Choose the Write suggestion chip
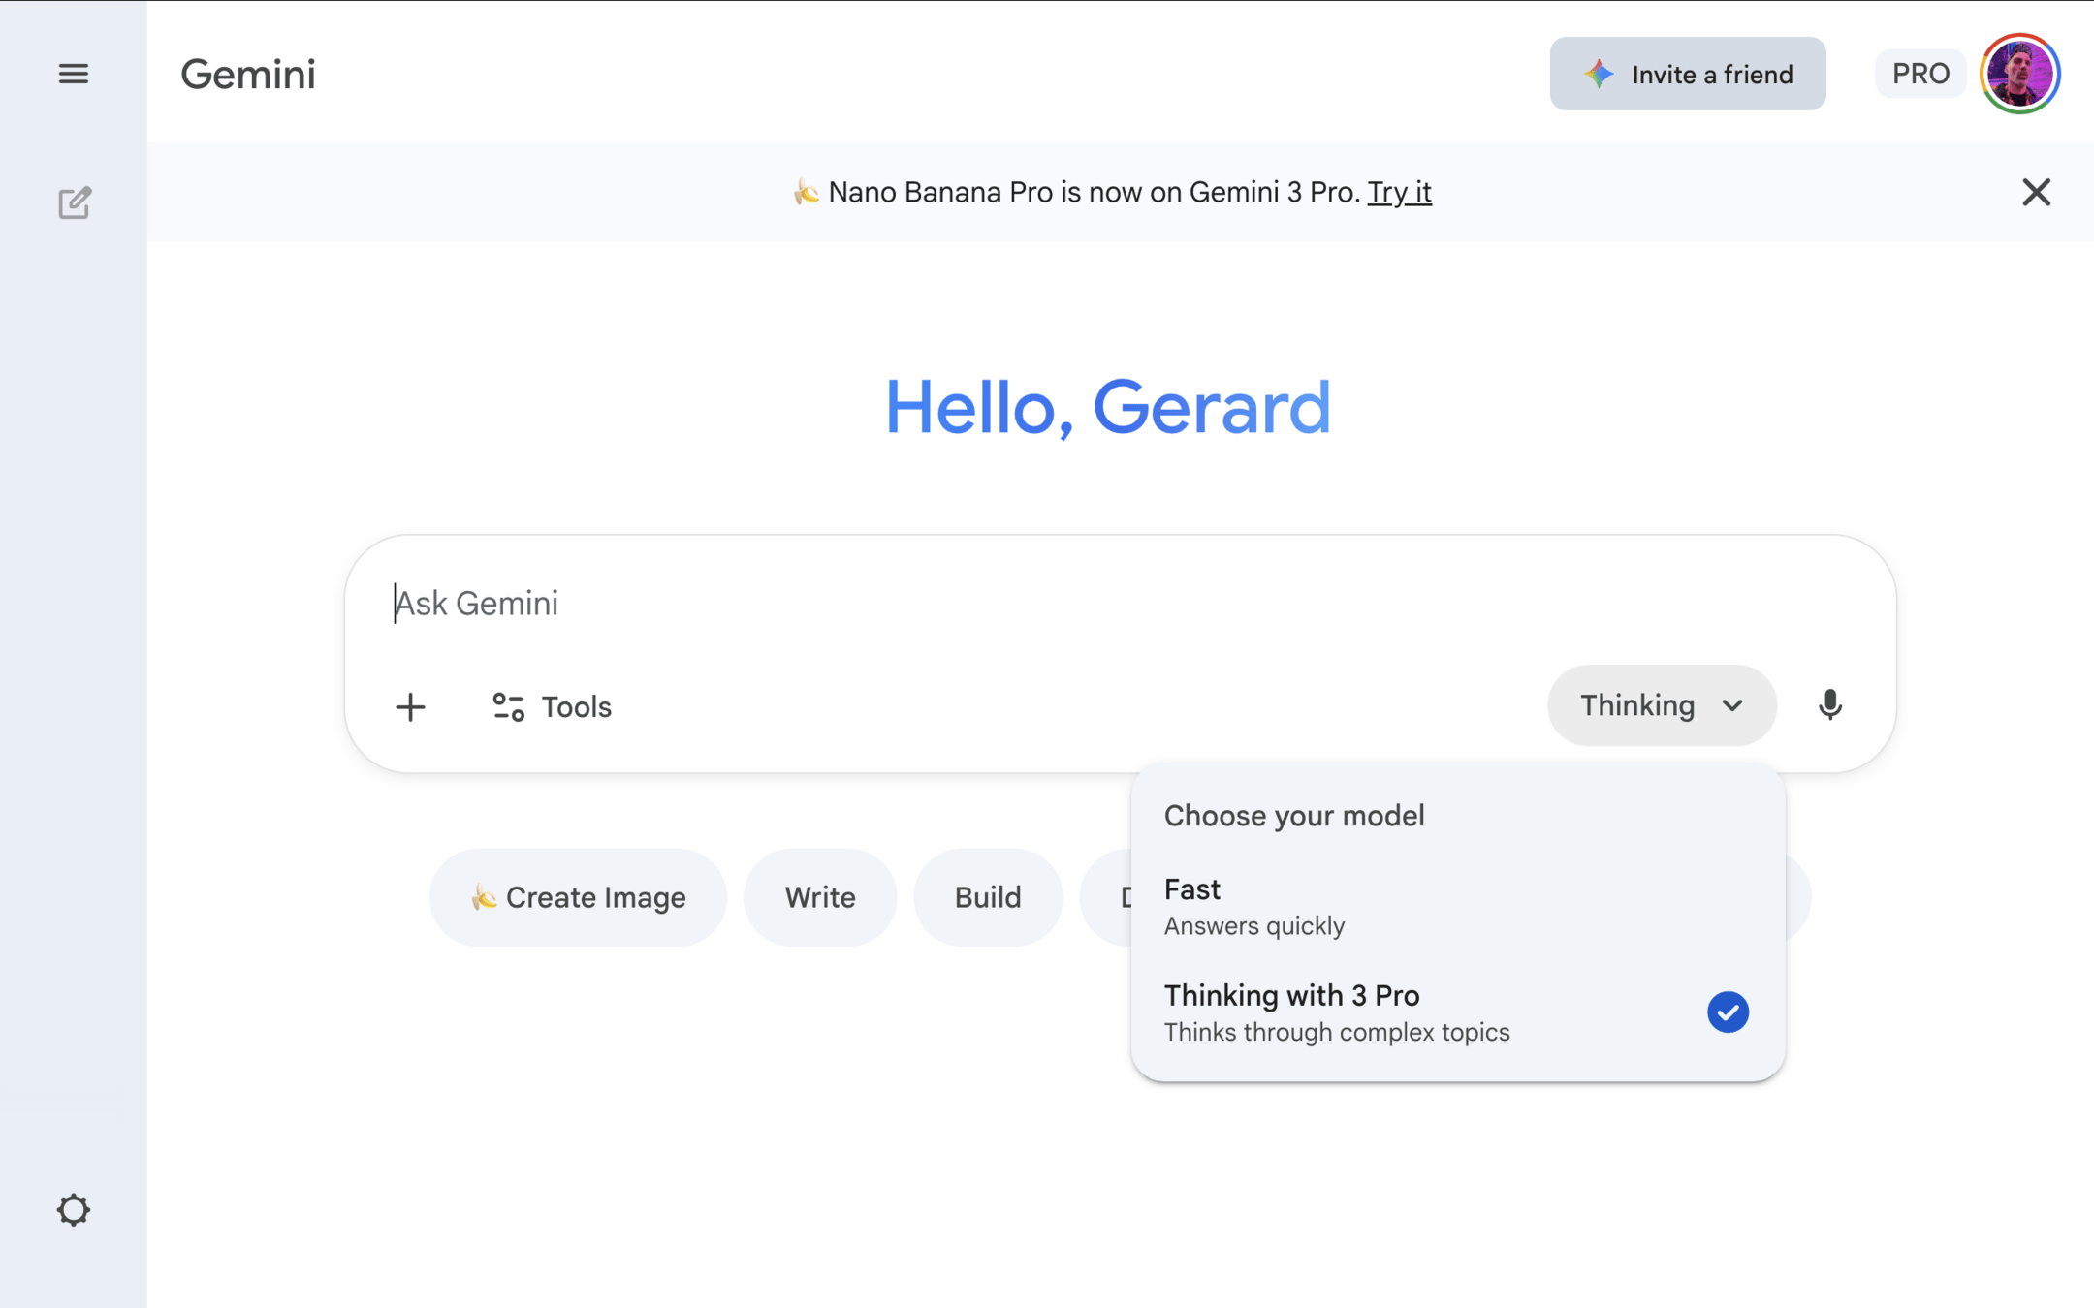Screen dimensions: 2094x1308 (819, 897)
